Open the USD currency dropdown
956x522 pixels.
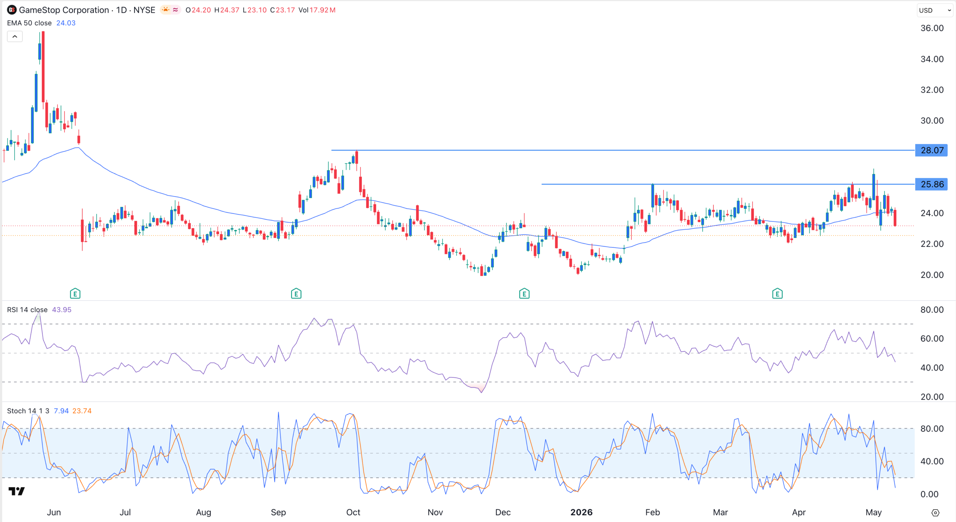(935, 10)
